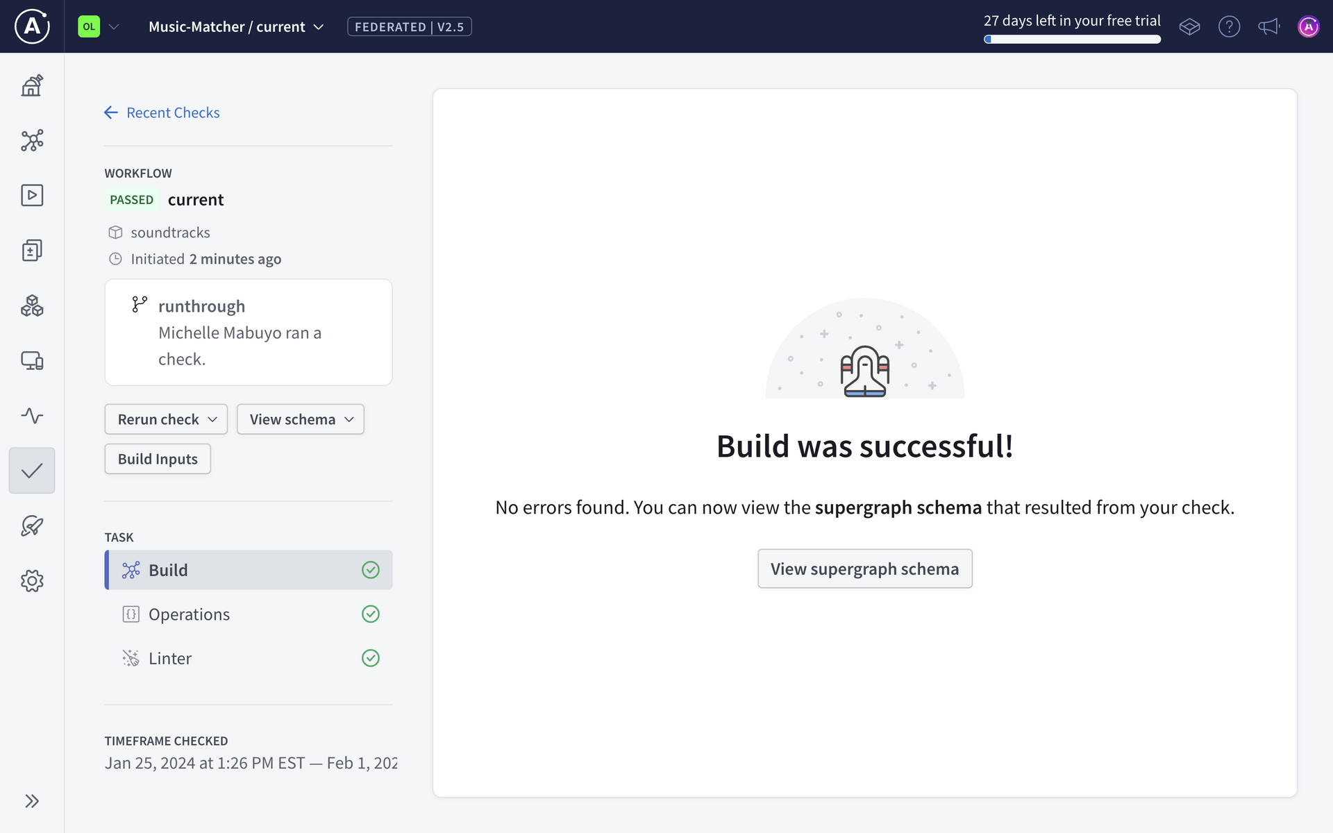Image resolution: width=1333 pixels, height=833 pixels.
Task: Open the View schema dropdown
Action: (x=300, y=419)
